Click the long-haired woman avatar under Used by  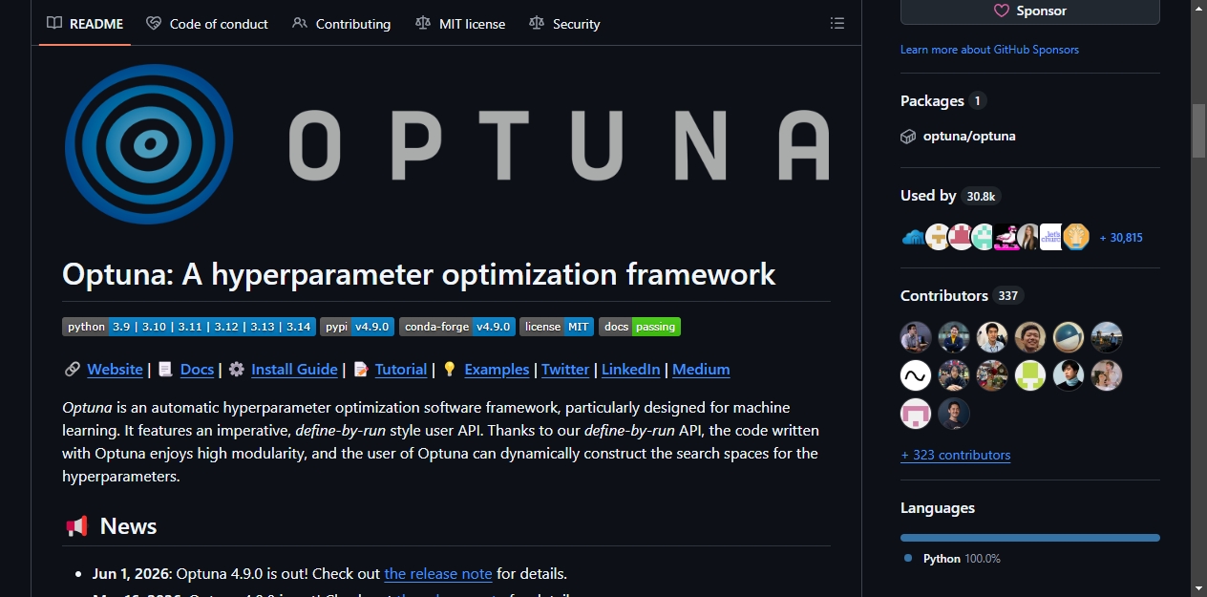(x=1028, y=237)
